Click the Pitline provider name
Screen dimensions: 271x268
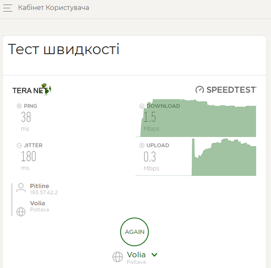coord(40,186)
